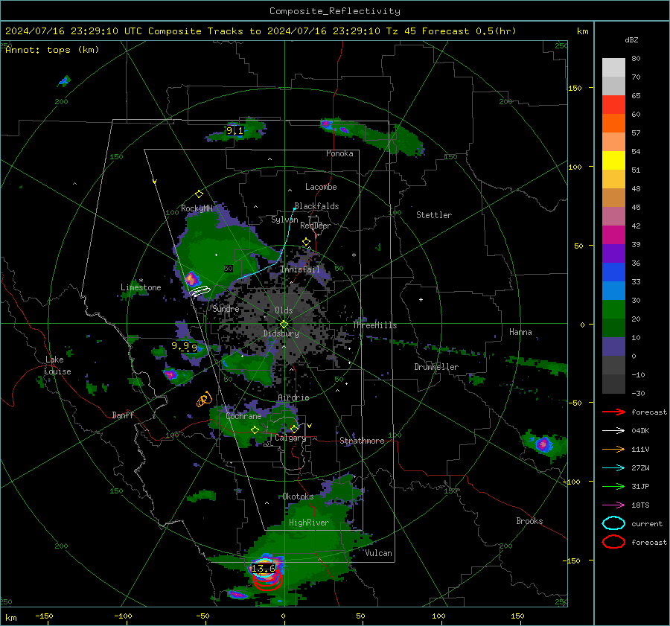Click the RedDeer city label
This screenshot has height=626, width=670.
(316, 226)
